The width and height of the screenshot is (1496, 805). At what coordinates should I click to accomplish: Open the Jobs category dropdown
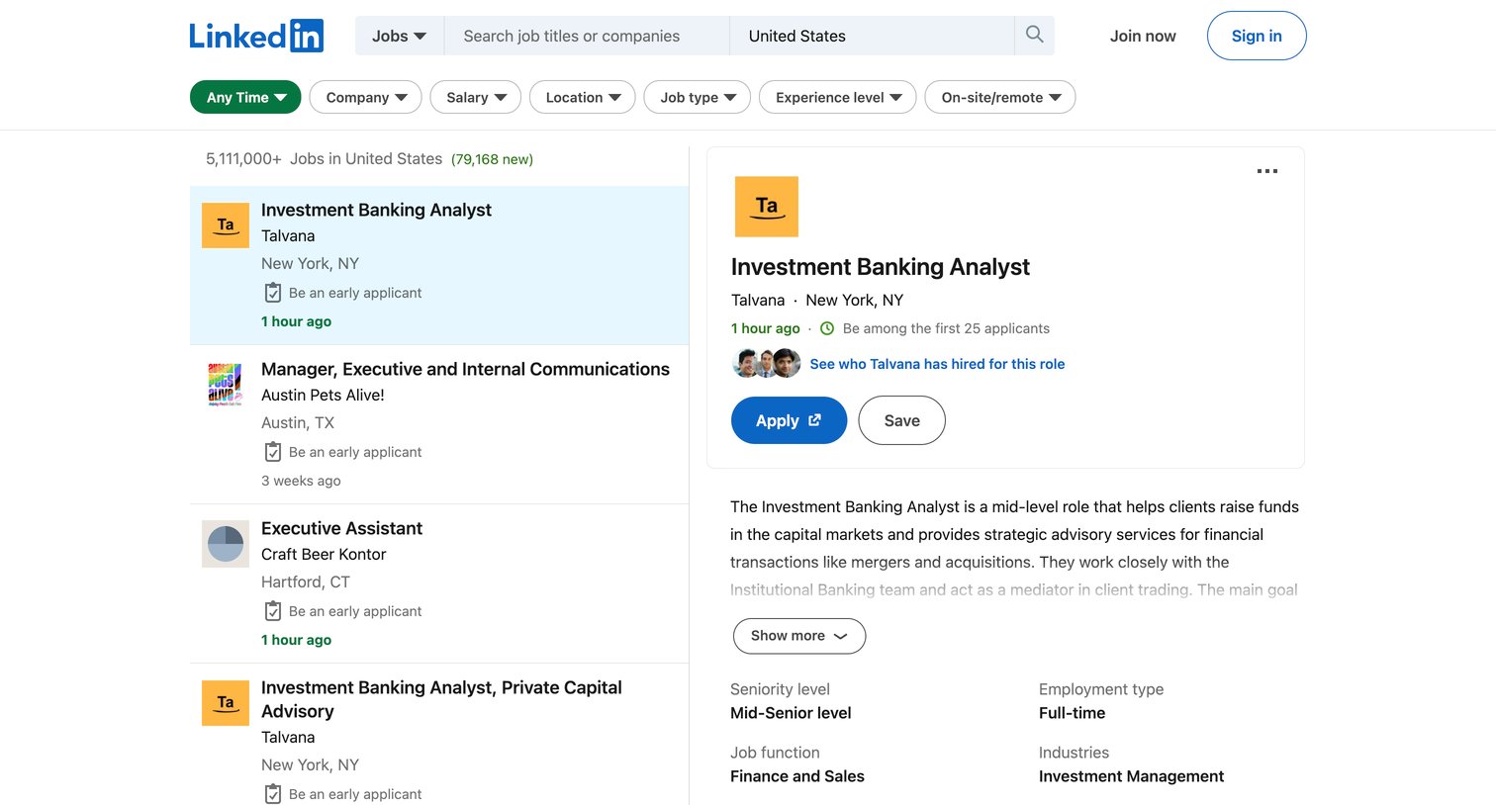tap(400, 36)
